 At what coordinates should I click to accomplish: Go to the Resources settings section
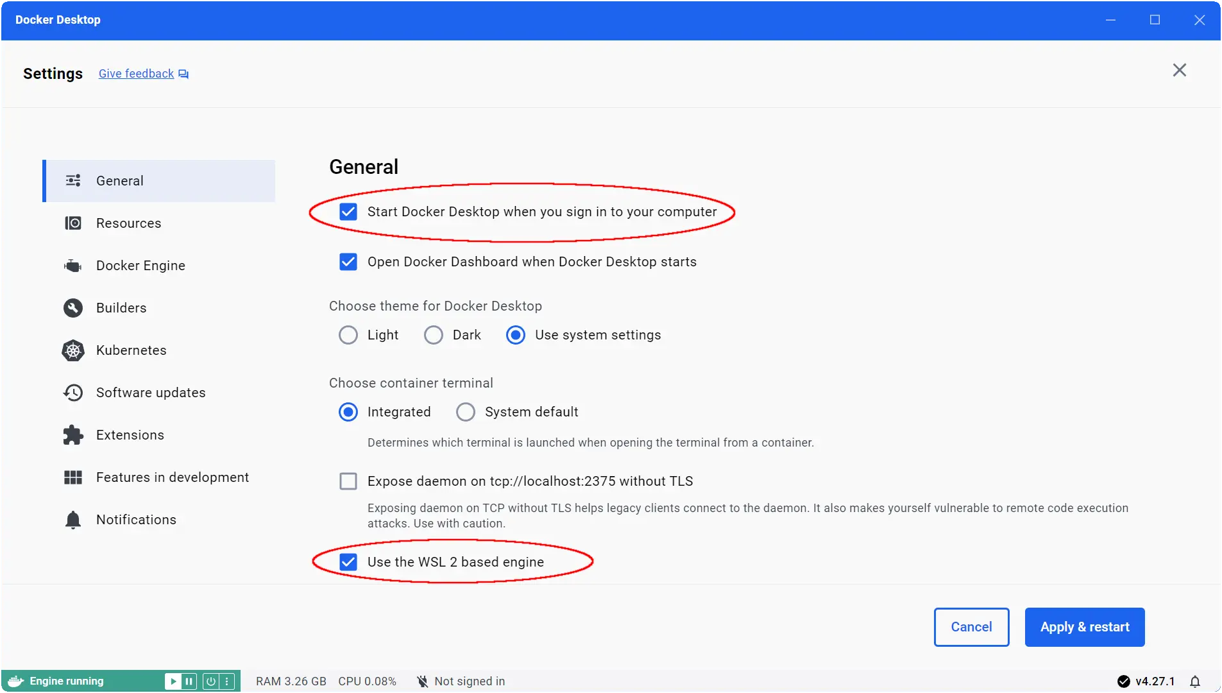click(x=159, y=223)
